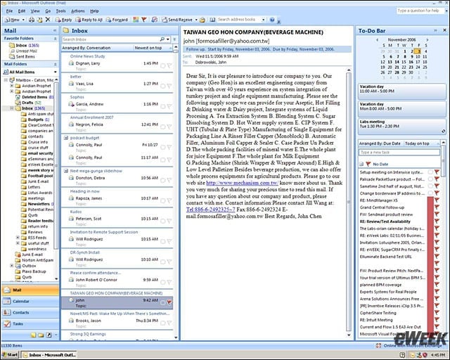This screenshot has width=450, height=360.
Task: Click the Shortcuts icon in navigation pane
Action: pos(49,335)
